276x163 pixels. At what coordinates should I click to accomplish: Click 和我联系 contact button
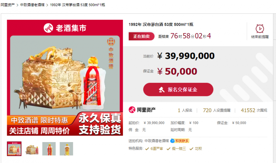point(182,141)
